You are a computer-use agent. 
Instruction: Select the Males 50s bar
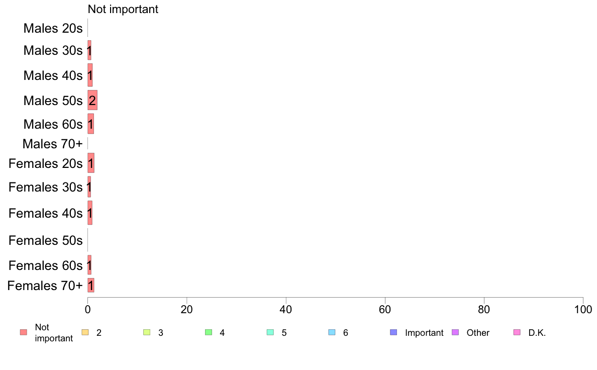[92, 100]
